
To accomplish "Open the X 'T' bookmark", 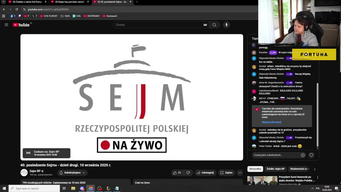I will 35,16.
